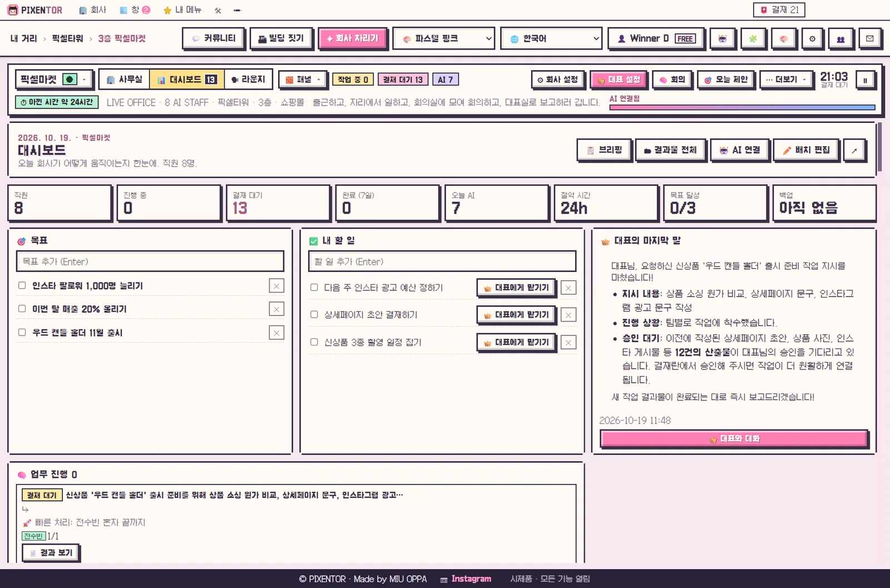The image size is (890, 588).
Task: Remove goal 인스타 팔로워 1,000명 늘리기 with X
Action: tap(276, 286)
